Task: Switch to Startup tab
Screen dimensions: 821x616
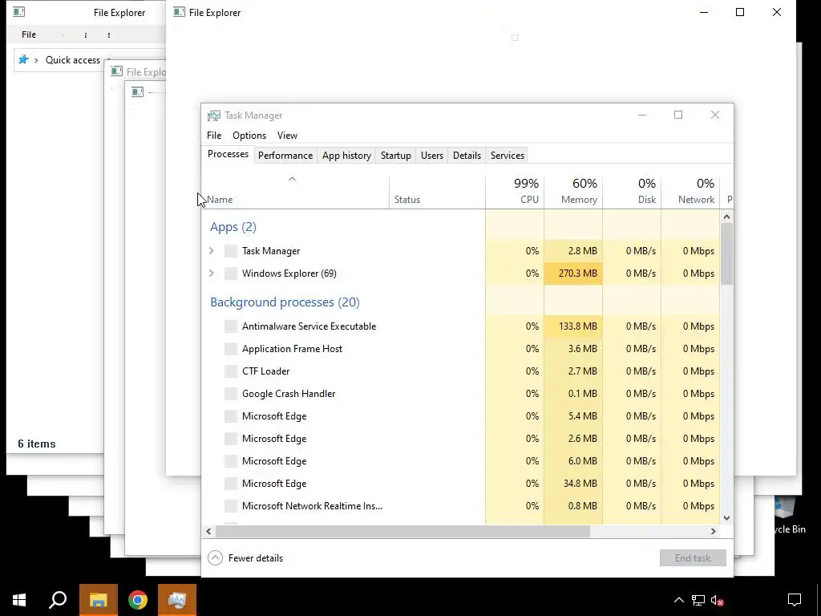Action: [x=396, y=156]
